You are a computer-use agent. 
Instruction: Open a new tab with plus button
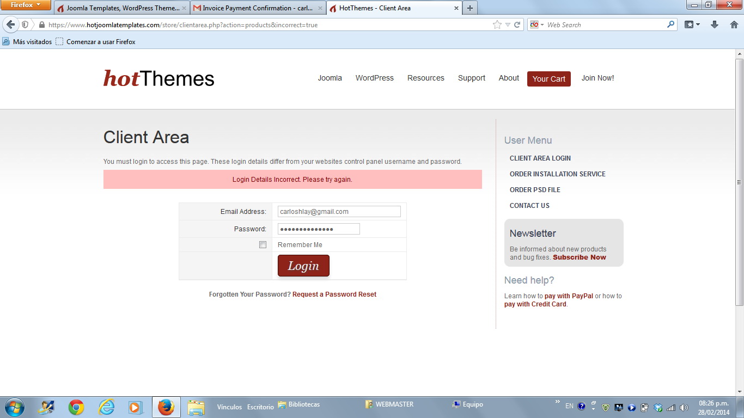coord(469,8)
